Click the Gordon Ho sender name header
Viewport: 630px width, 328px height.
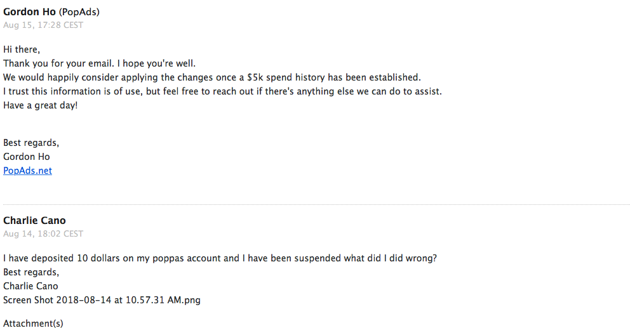click(x=30, y=12)
